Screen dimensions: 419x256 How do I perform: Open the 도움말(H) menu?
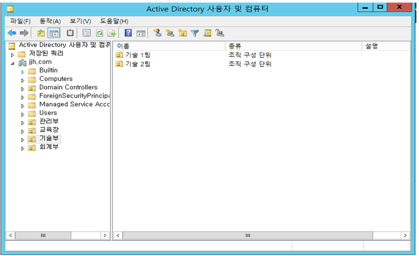114,21
